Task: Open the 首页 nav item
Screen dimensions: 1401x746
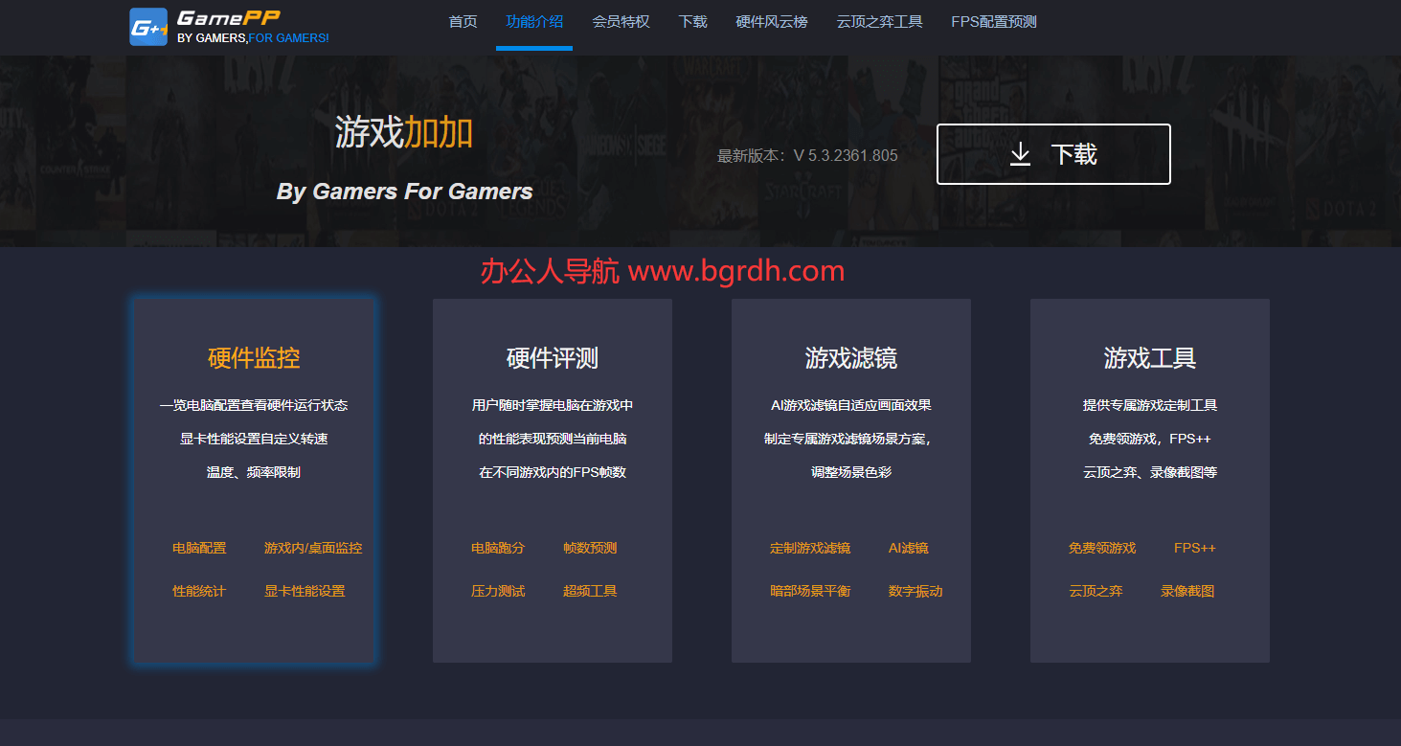Action: point(463,22)
